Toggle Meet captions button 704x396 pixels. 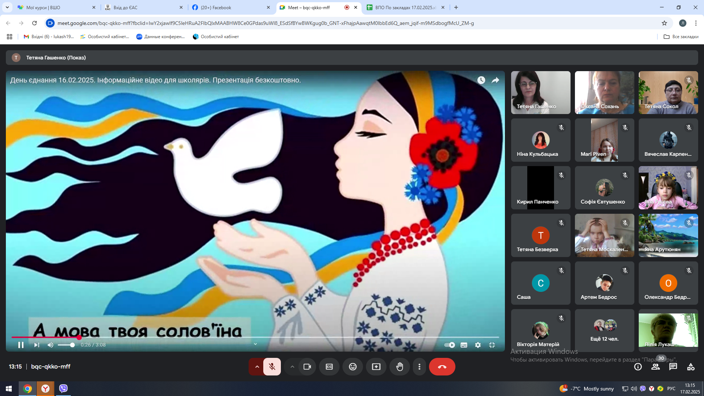tap(329, 367)
